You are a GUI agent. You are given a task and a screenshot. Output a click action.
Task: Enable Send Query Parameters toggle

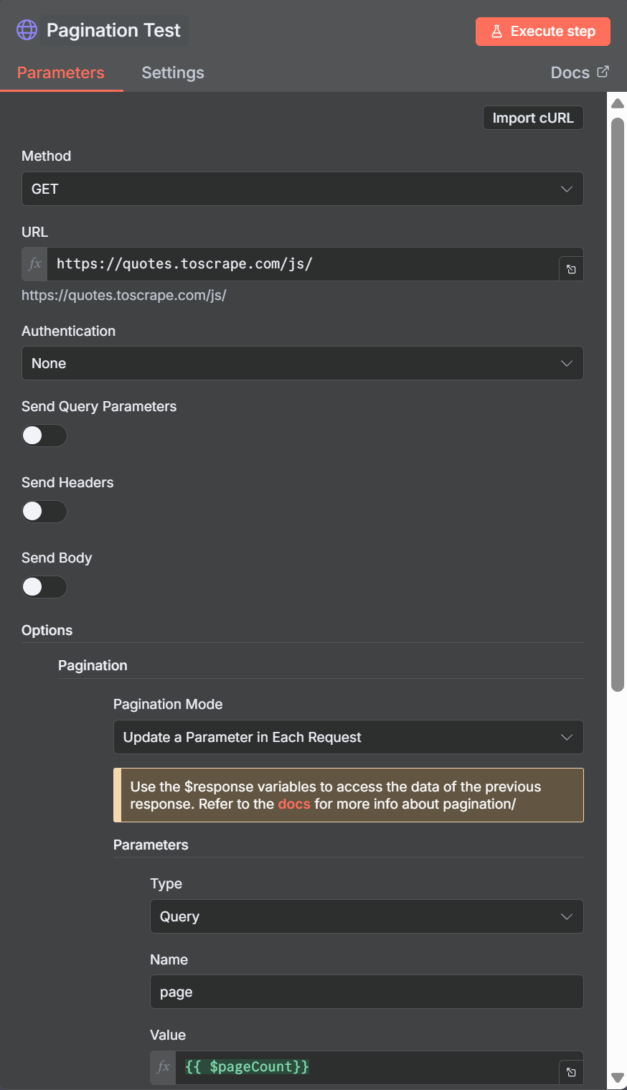[x=44, y=436]
